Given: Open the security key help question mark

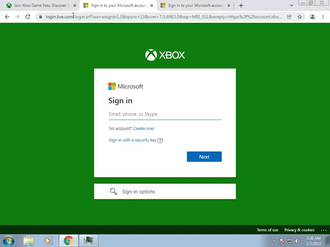Looking at the screenshot, I should click(160, 141).
